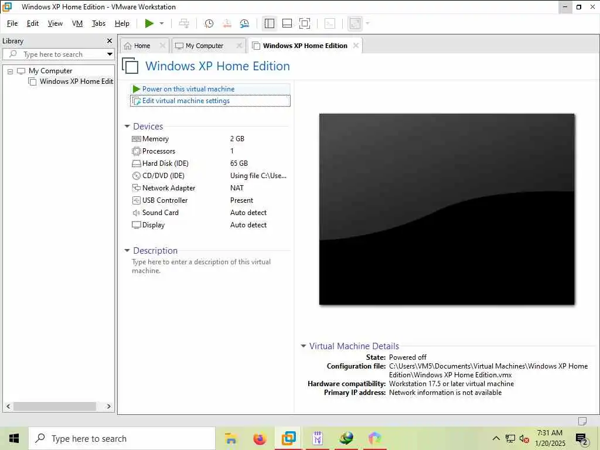The image size is (600, 450).
Task: Open the power options dropdown arrow
Action: pyautogui.click(x=162, y=23)
